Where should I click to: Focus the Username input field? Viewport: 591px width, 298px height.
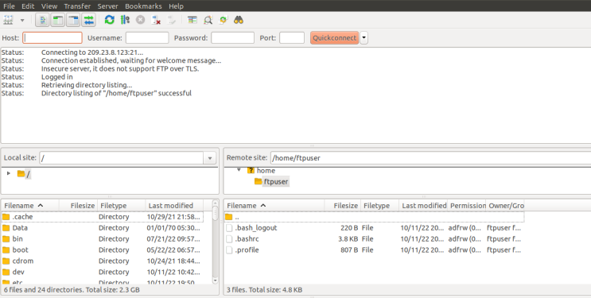click(x=147, y=37)
